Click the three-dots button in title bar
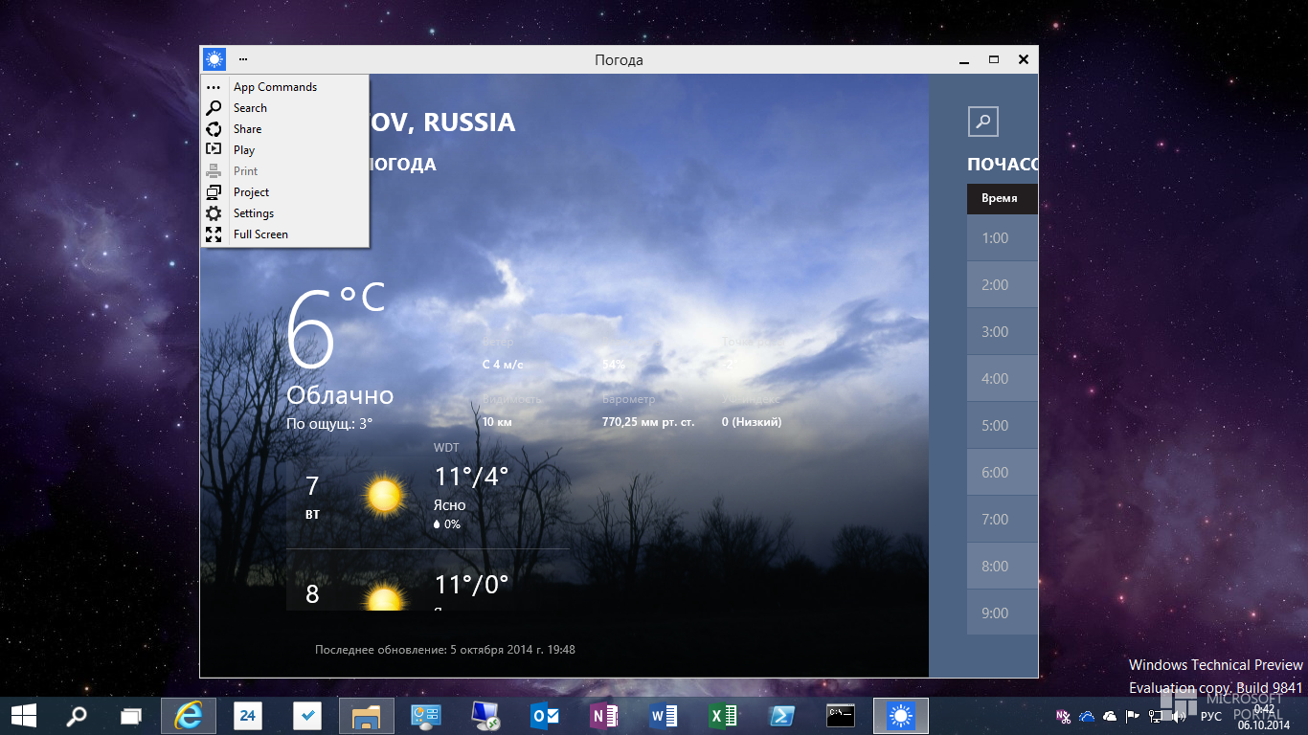Screen dimensions: 1308x735 (x=243, y=59)
